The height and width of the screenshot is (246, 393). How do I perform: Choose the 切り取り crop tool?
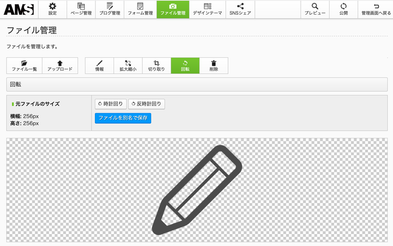click(157, 66)
